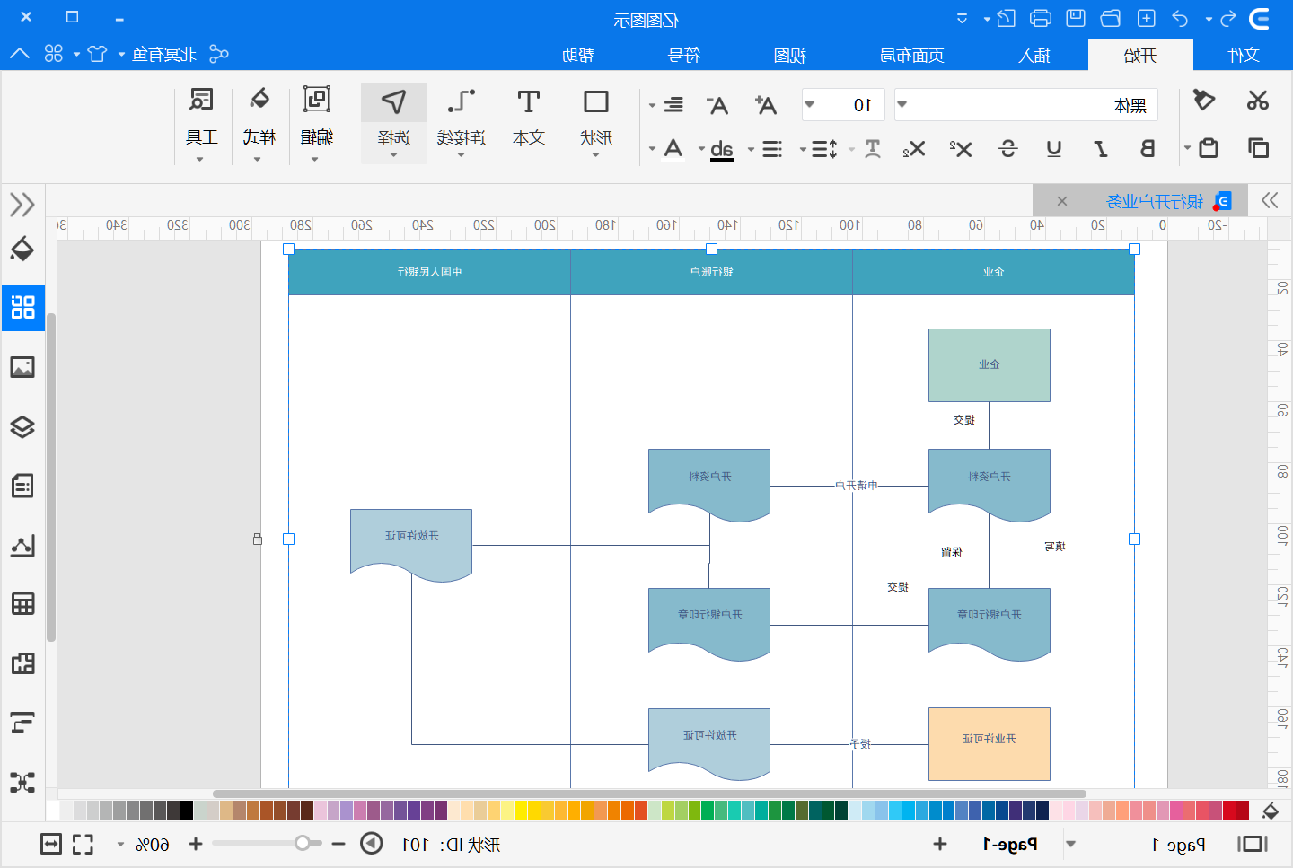Open the Fill paint bucket side panel
This screenshot has width=1293, height=868.
tap(22, 249)
